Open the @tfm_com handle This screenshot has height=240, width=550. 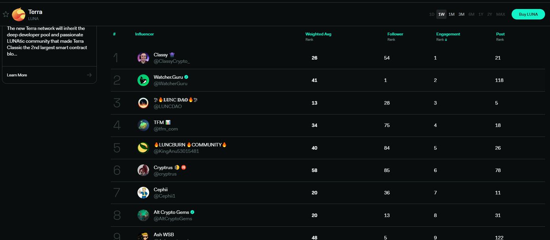click(x=165, y=129)
